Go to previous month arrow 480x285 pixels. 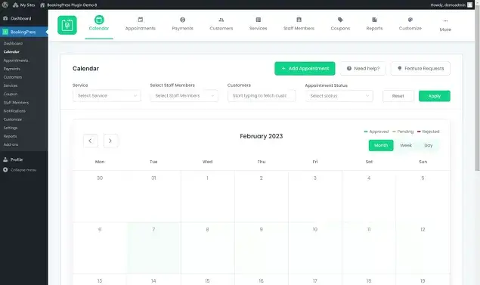(90, 141)
